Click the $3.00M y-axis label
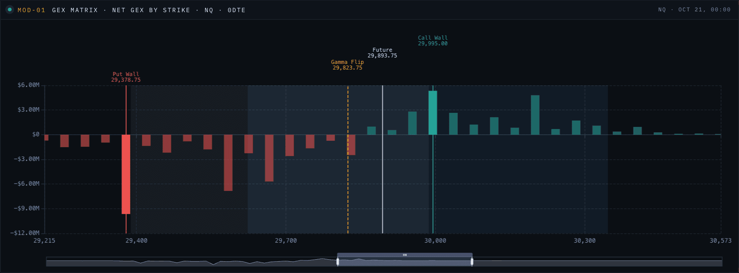 (28, 110)
